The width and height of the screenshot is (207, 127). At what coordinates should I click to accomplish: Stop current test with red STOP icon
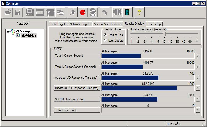[x=83, y=12]
